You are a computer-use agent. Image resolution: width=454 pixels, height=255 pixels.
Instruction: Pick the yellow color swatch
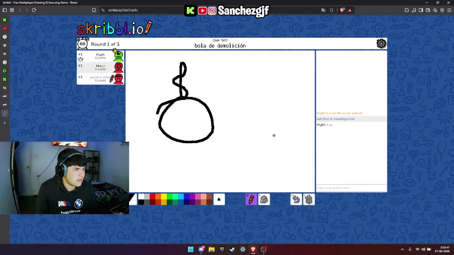[x=164, y=197]
